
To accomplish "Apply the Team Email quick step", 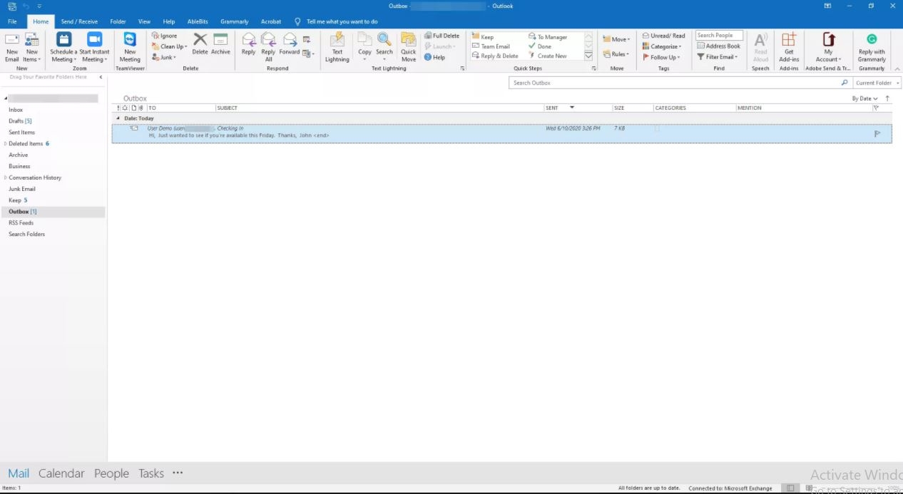I will click(x=491, y=46).
